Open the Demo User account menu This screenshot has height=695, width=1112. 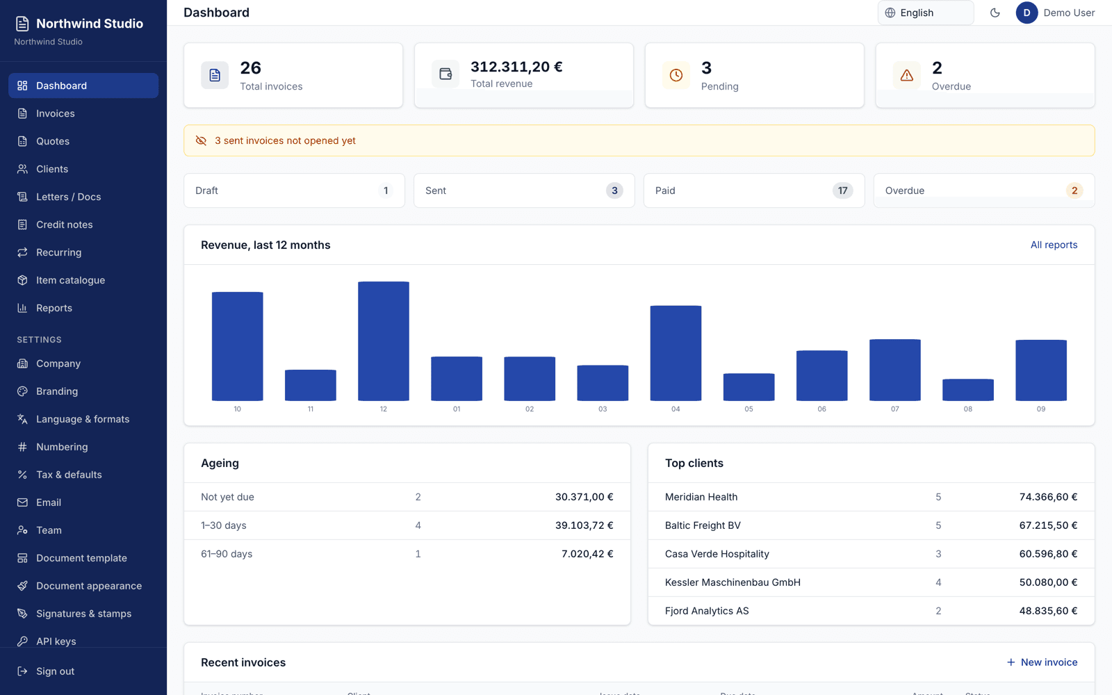point(1055,13)
